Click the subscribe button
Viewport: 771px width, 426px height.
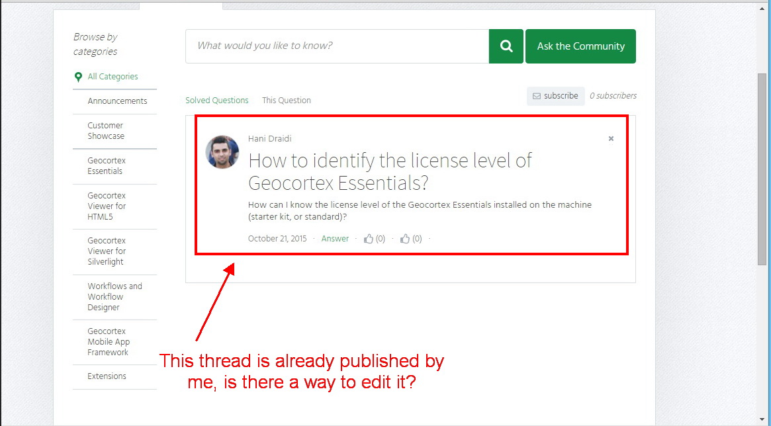[556, 96]
